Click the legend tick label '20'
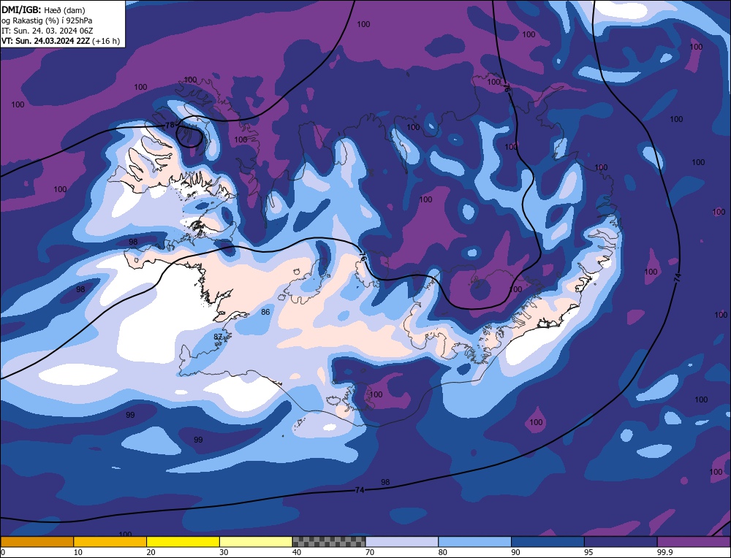The width and height of the screenshot is (731, 558). [151, 552]
